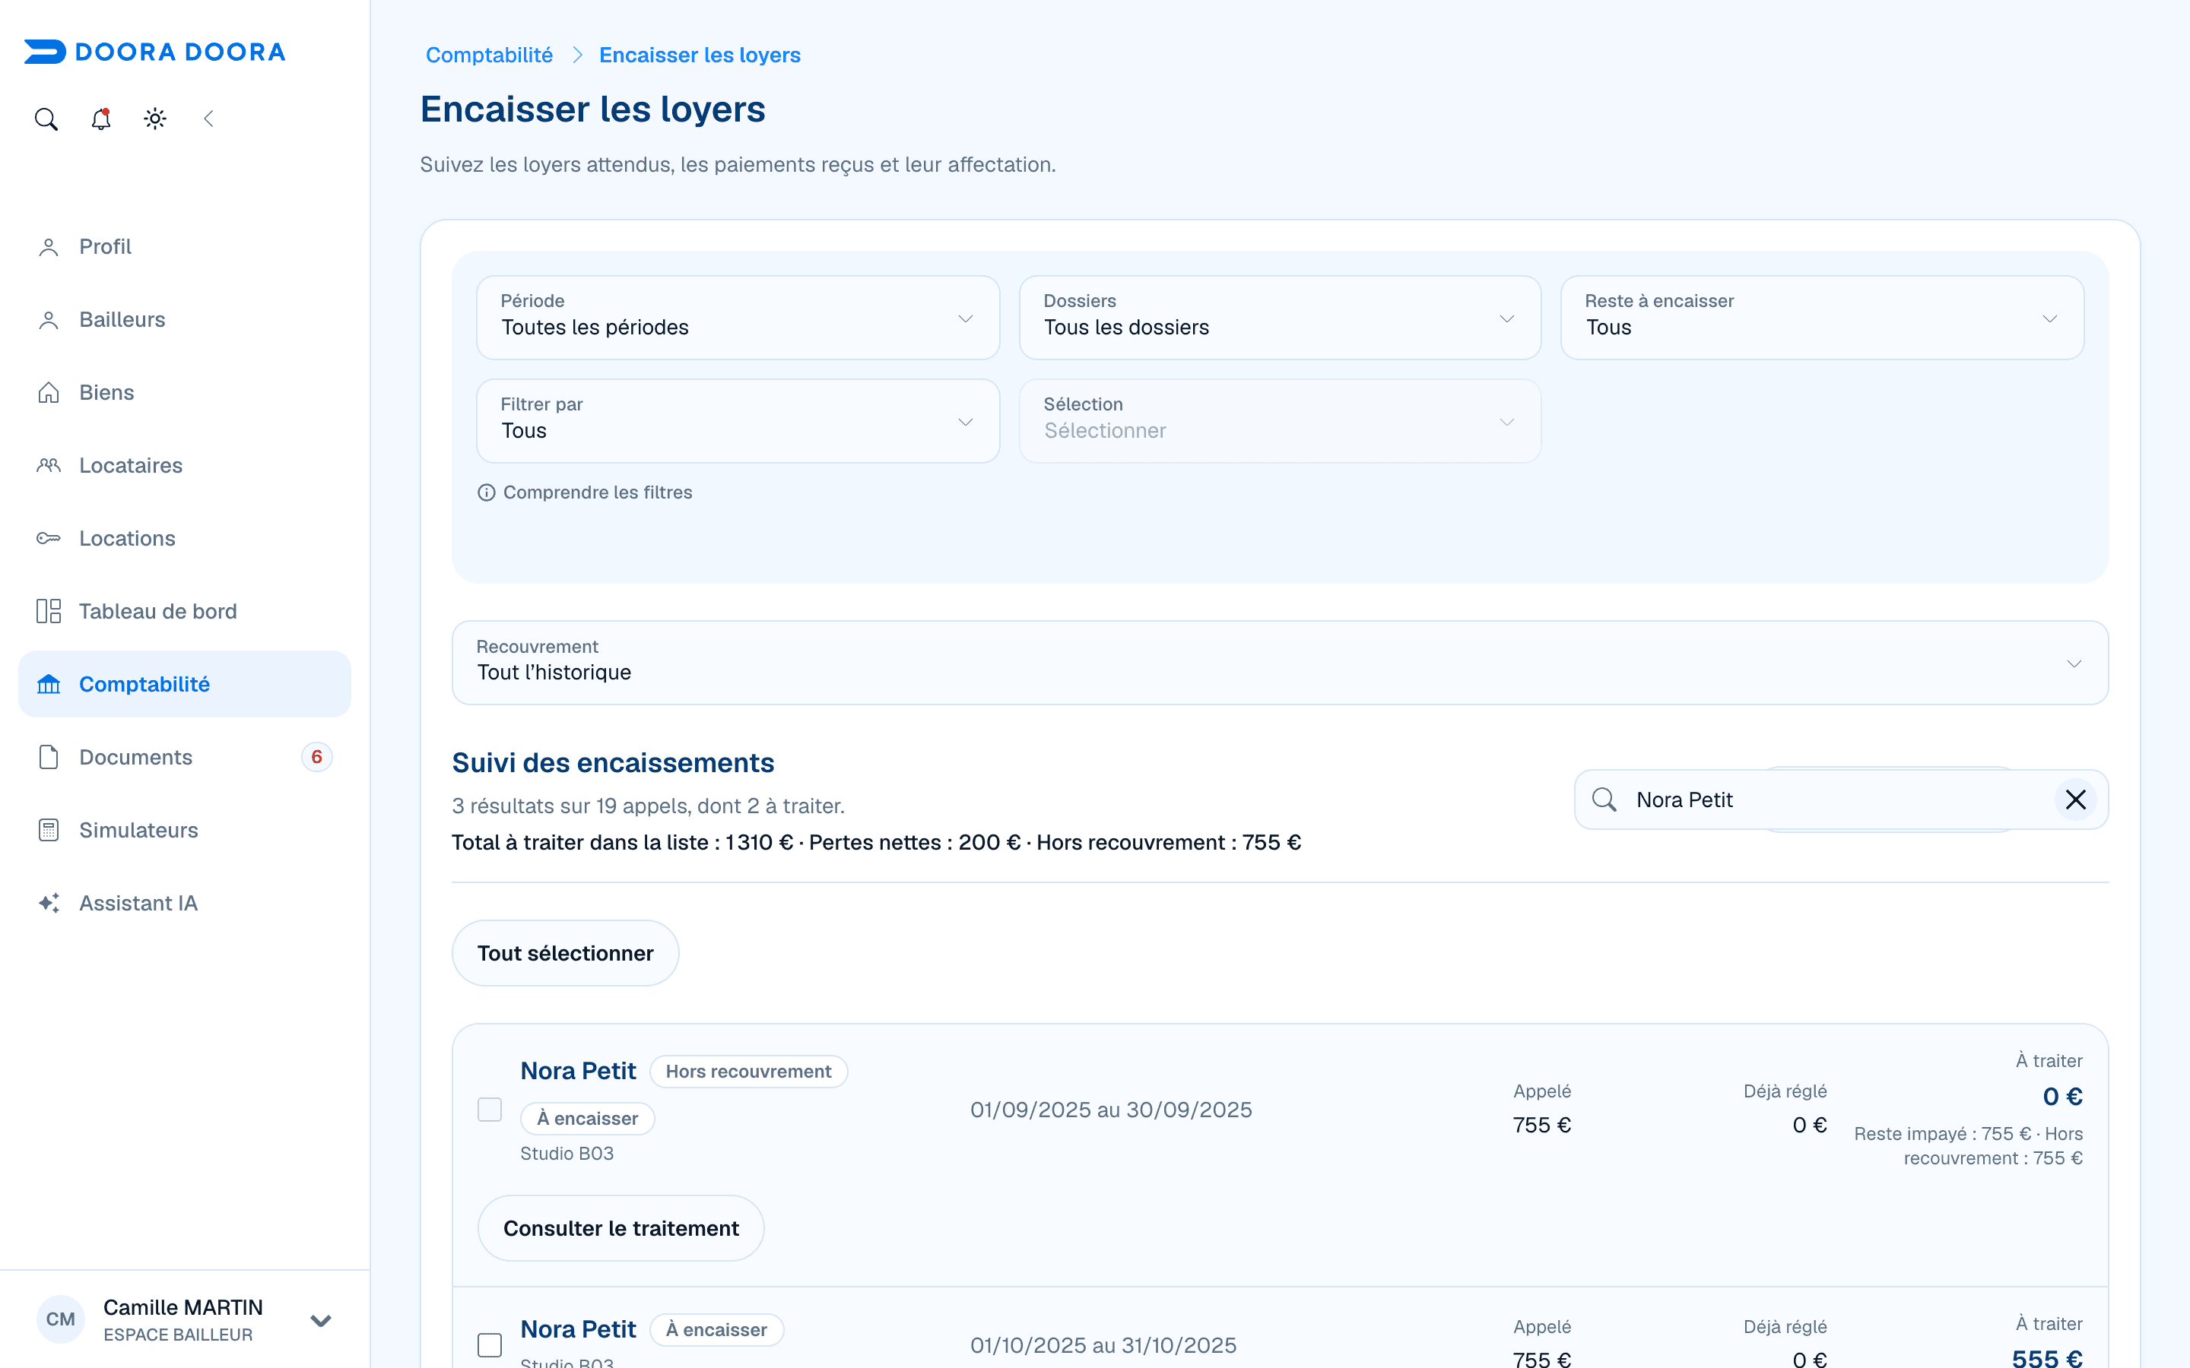
Task: Click the Locataires people icon
Action: (49, 466)
